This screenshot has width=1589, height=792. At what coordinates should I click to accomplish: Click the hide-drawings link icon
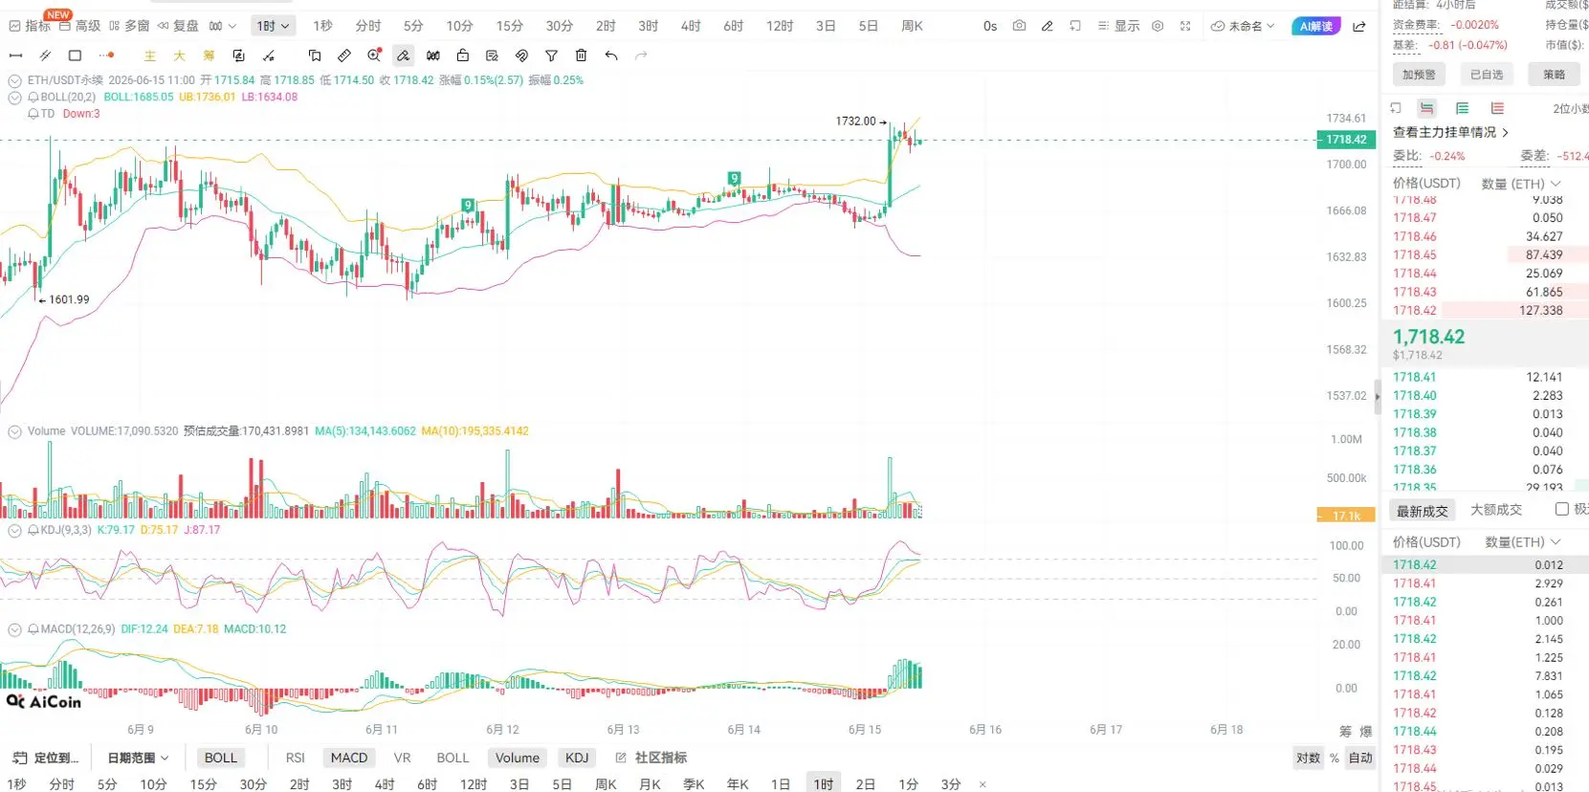521,55
